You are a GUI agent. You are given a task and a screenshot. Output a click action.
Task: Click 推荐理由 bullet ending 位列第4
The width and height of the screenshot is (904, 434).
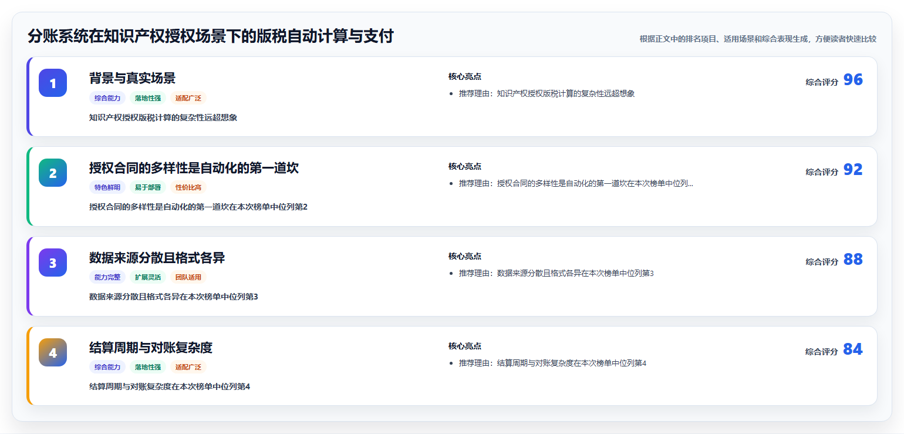coord(552,363)
